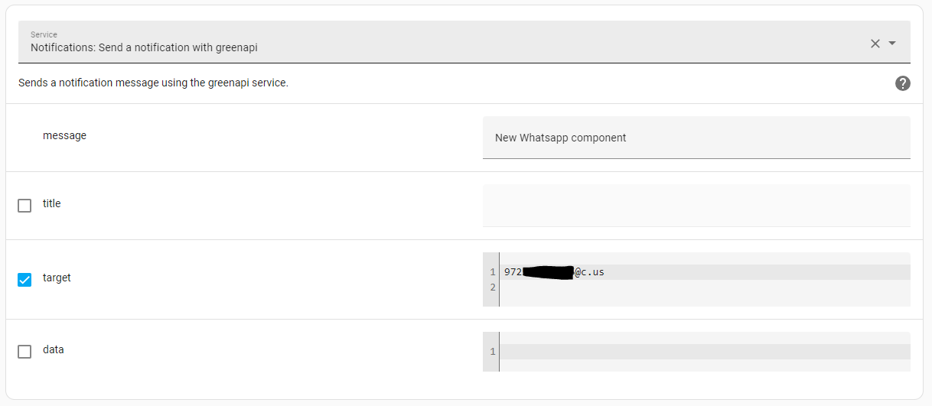Select the line number gutter in data editor
This screenshot has height=406, width=932.
491,352
